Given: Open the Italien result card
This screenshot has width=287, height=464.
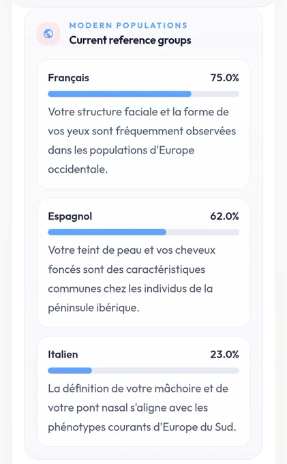Looking at the screenshot, I should coord(143,391).
